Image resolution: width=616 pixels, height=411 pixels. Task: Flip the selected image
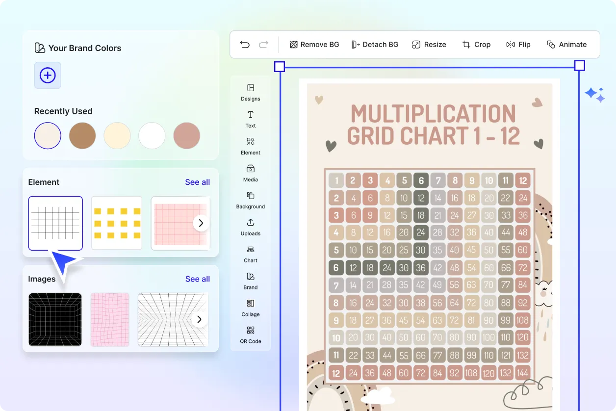click(x=518, y=45)
